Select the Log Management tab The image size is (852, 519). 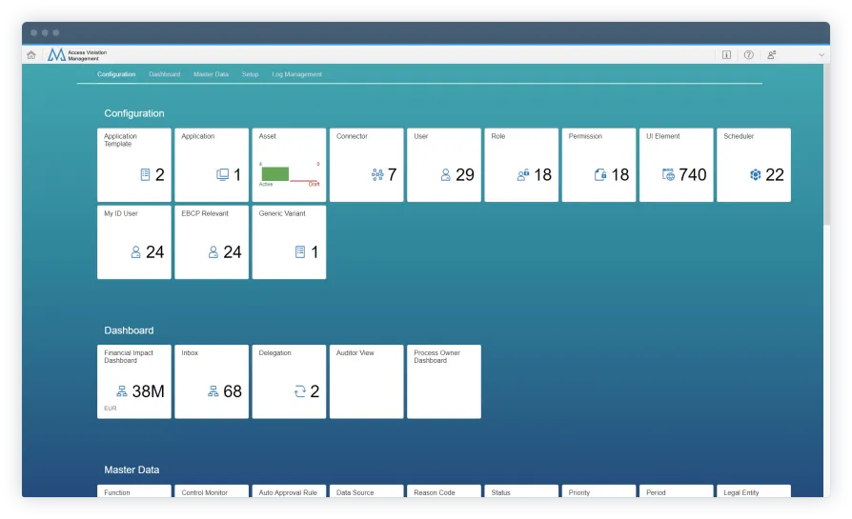296,74
